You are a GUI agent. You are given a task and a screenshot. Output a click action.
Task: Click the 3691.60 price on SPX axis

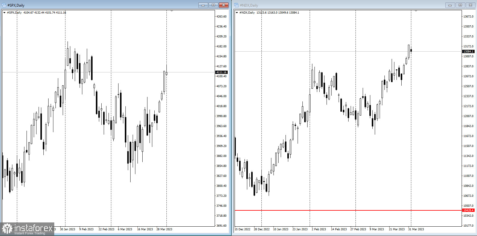click(x=221, y=226)
